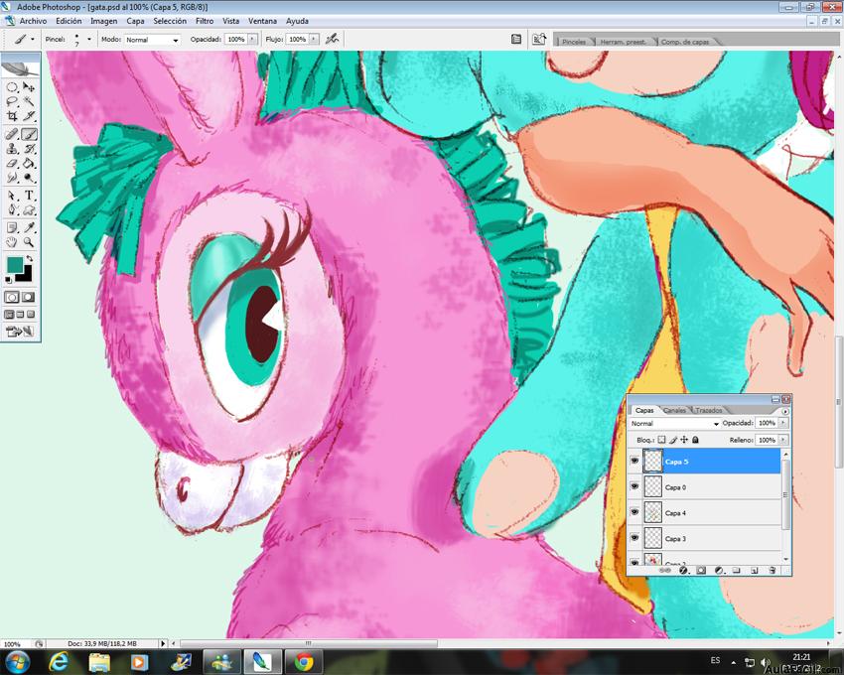844x675 pixels.
Task: Select the Notes tool
Action: tap(12, 227)
